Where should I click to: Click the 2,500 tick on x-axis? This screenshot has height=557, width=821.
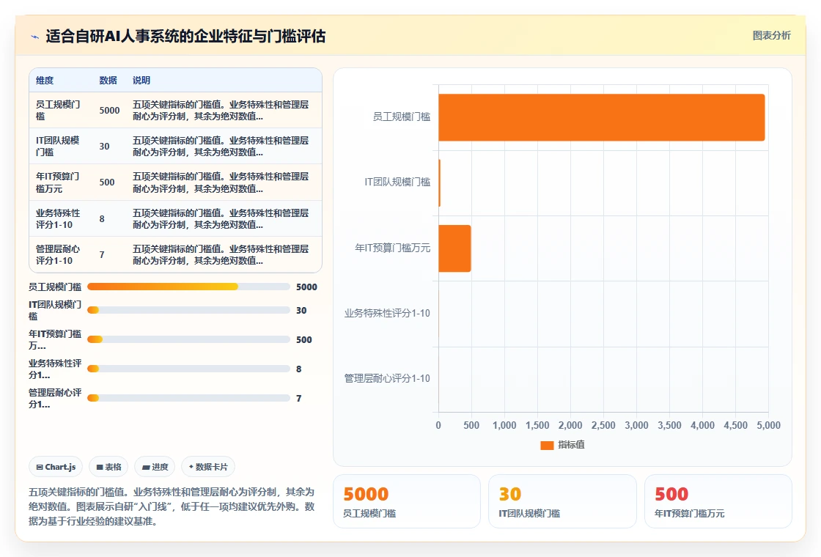click(x=603, y=426)
